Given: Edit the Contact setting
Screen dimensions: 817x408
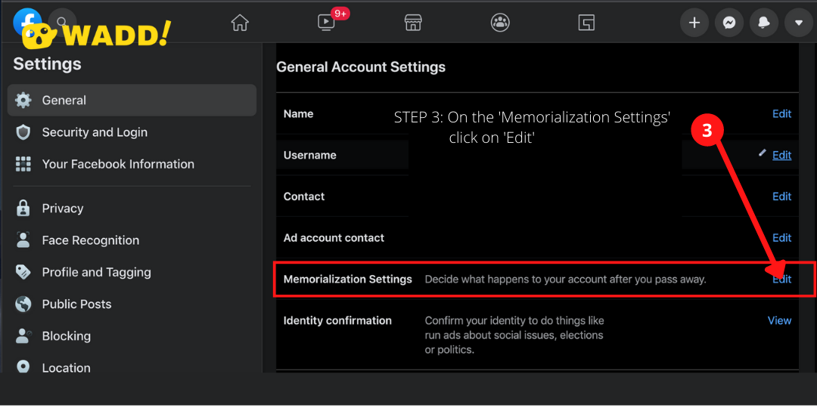Looking at the screenshot, I should (x=781, y=196).
